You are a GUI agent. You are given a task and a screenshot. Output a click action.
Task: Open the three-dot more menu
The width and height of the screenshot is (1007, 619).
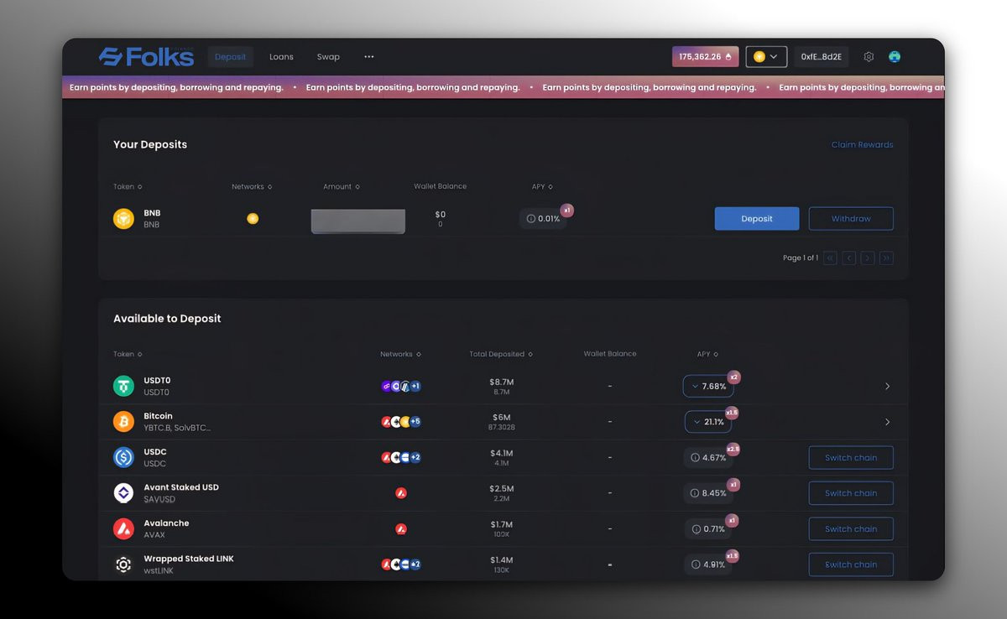369,57
